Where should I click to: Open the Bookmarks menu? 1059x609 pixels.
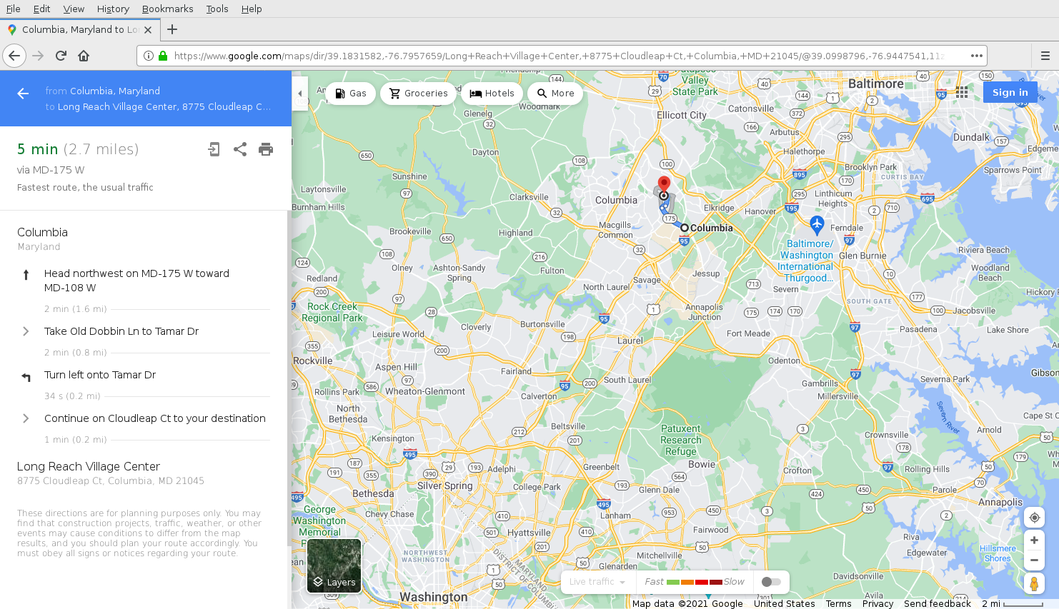167,9
